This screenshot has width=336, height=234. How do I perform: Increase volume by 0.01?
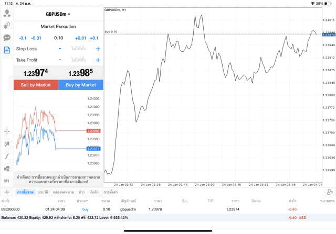coord(80,38)
